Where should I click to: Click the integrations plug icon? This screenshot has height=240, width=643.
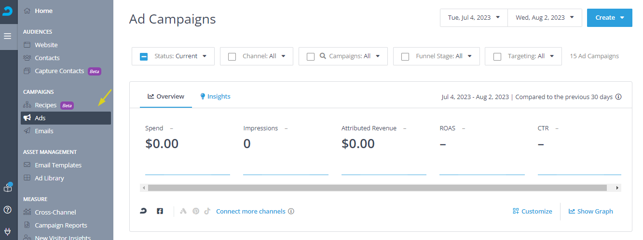pos(8,231)
